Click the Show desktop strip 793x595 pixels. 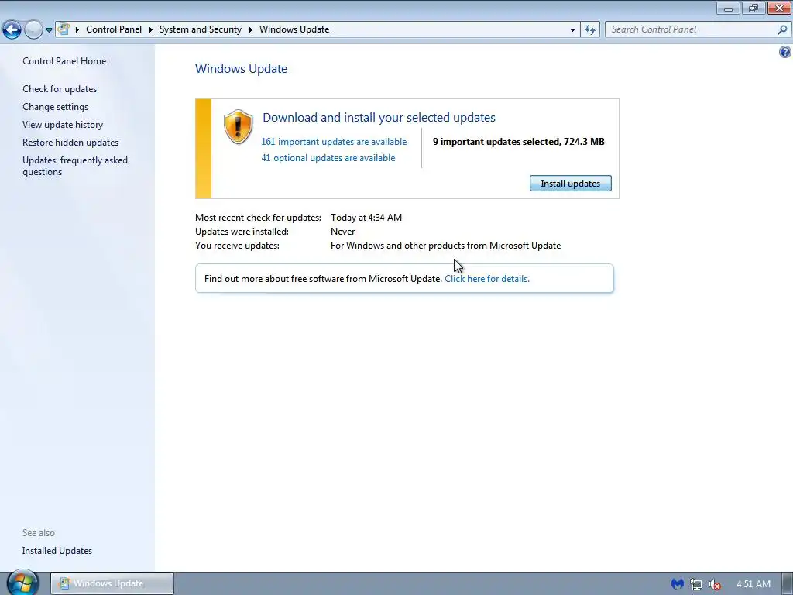tap(788, 583)
